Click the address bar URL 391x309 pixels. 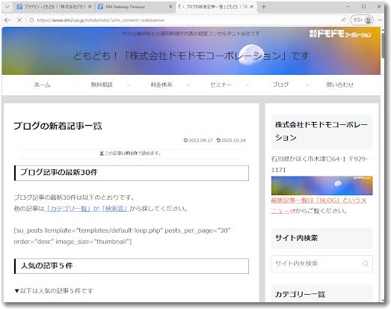(101, 20)
